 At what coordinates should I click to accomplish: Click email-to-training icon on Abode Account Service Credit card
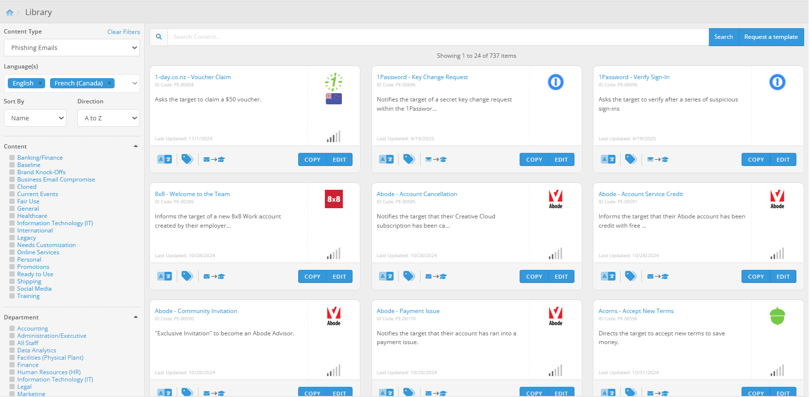658,276
